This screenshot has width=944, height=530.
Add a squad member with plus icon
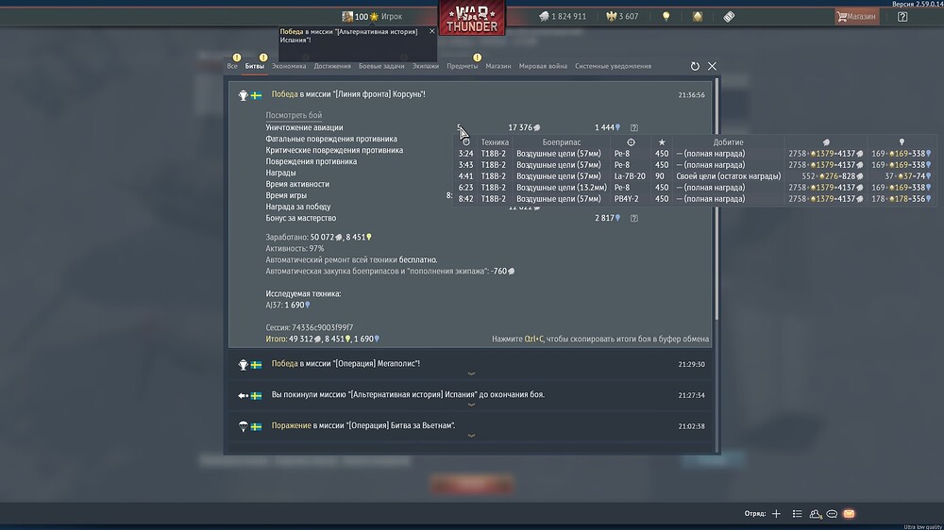(776, 514)
